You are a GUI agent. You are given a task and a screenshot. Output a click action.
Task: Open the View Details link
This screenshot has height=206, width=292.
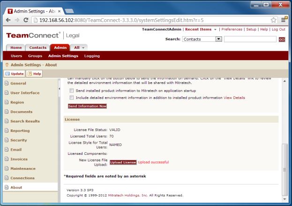(x=234, y=98)
